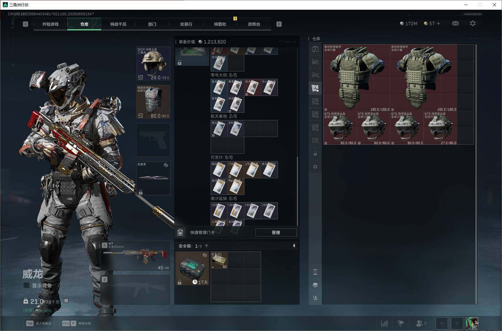The width and height of the screenshot is (502, 331).
Task: Select the 坠星者 knife slot
Action: pyautogui.click(x=153, y=178)
